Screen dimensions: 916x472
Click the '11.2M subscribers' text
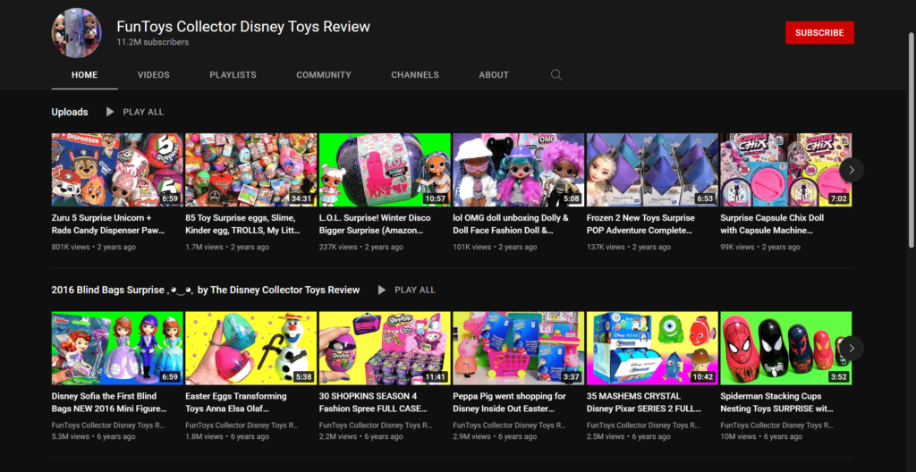click(x=152, y=42)
